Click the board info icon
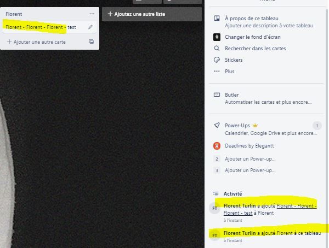Image resolution: width=329 pixels, height=248 pixels. 217,18
